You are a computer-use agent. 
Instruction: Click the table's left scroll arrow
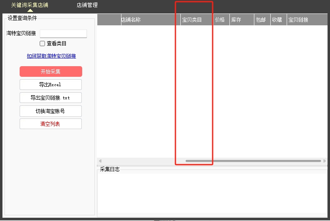pos(100,161)
